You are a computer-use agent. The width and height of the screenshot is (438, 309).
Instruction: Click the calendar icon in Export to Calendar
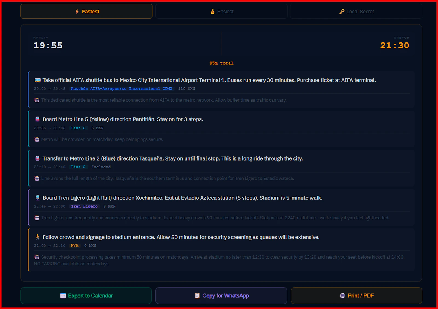click(63, 296)
